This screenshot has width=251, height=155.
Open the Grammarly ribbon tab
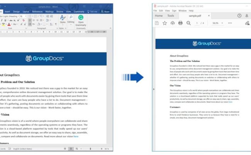[x=79, y=12]
